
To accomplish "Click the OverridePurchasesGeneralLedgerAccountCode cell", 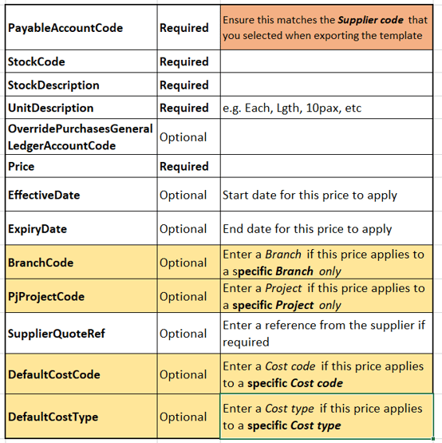I will click(x=81, y=136).
